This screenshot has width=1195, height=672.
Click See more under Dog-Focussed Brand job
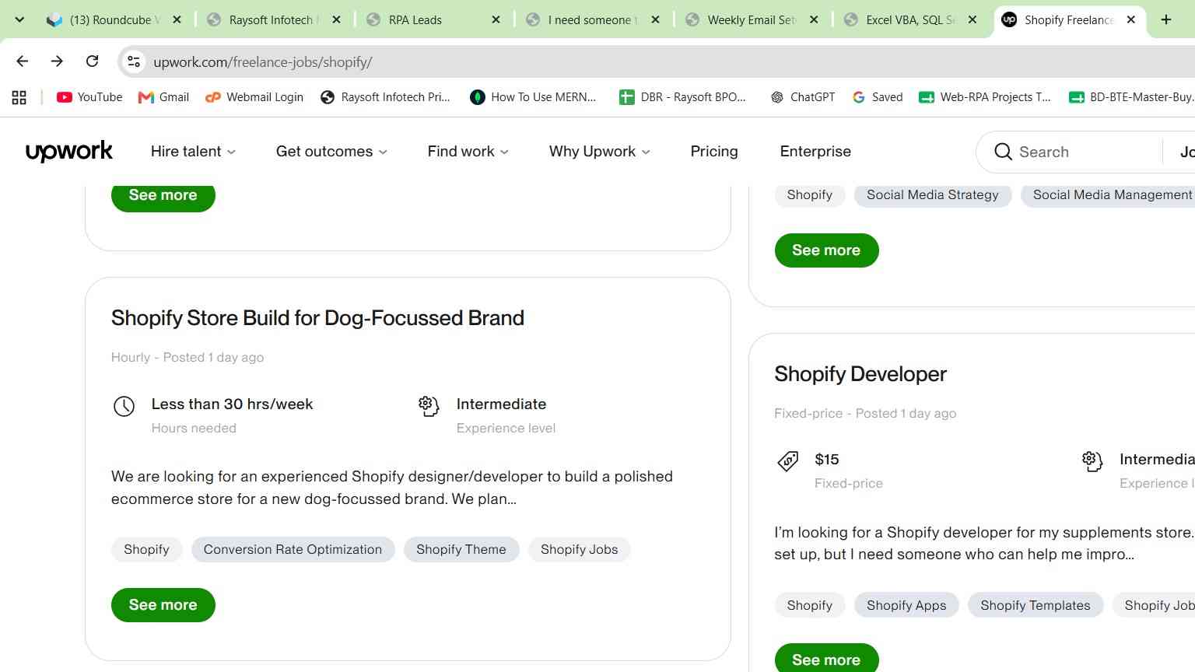(163, 605)
